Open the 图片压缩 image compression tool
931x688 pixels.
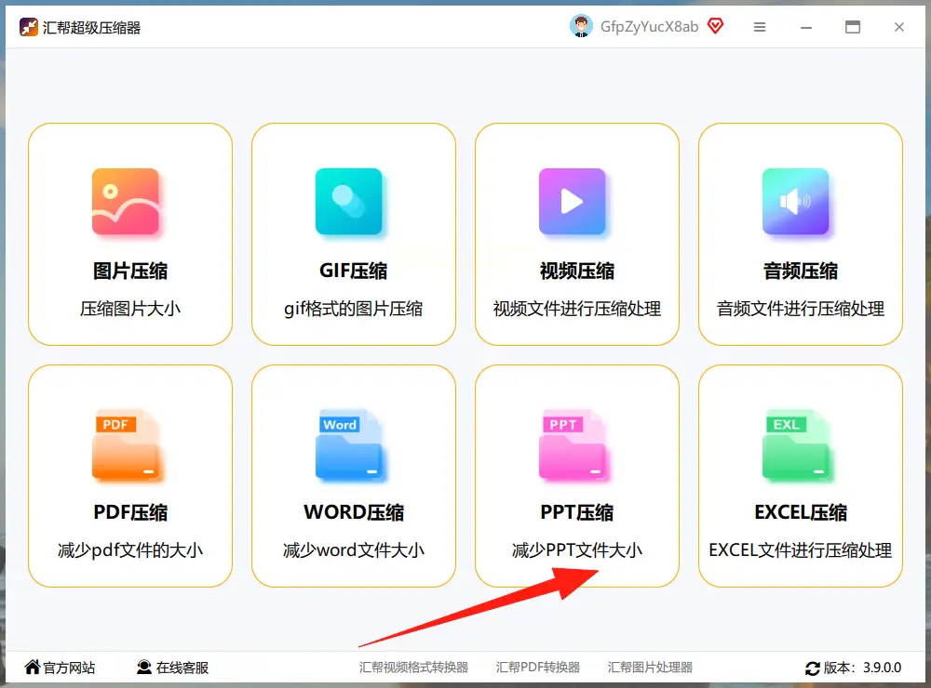click(130, 202)
